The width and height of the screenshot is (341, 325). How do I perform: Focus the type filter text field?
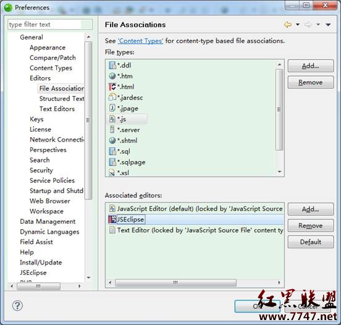(50, 24)
